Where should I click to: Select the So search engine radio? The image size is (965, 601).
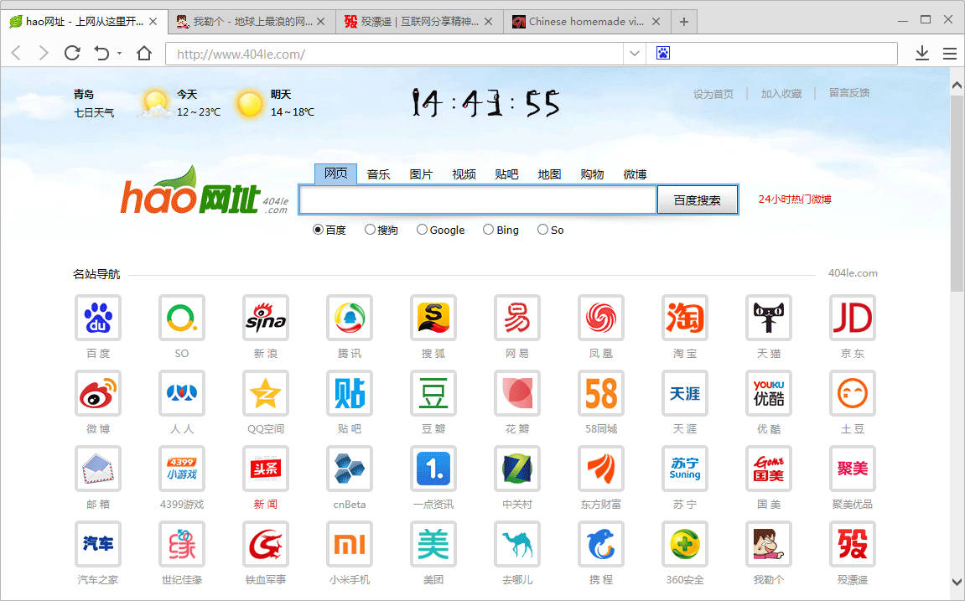542,230
